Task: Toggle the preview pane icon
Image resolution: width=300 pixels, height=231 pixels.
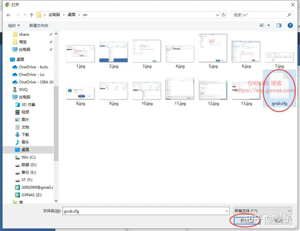Action: 279,25
